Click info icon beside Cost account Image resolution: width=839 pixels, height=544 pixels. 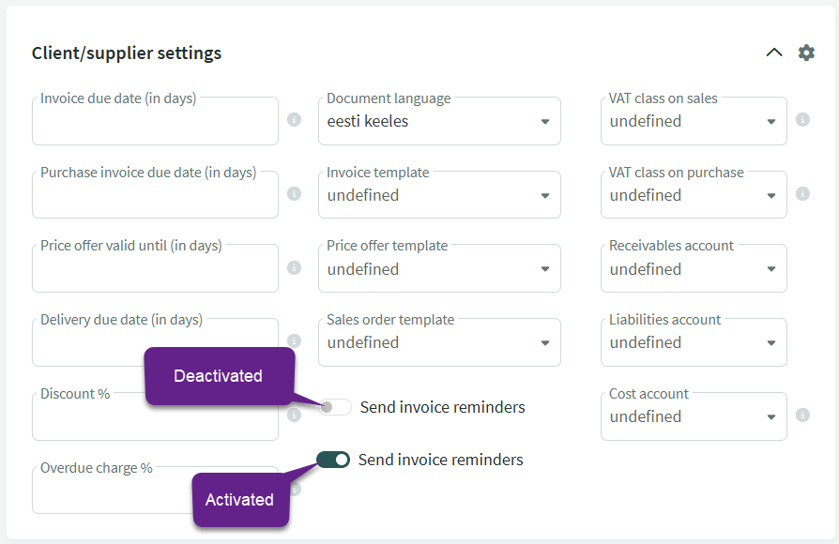(x=802, y=415)
